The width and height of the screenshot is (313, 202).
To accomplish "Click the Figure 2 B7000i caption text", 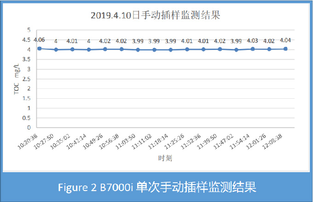I will click(157, 187).
